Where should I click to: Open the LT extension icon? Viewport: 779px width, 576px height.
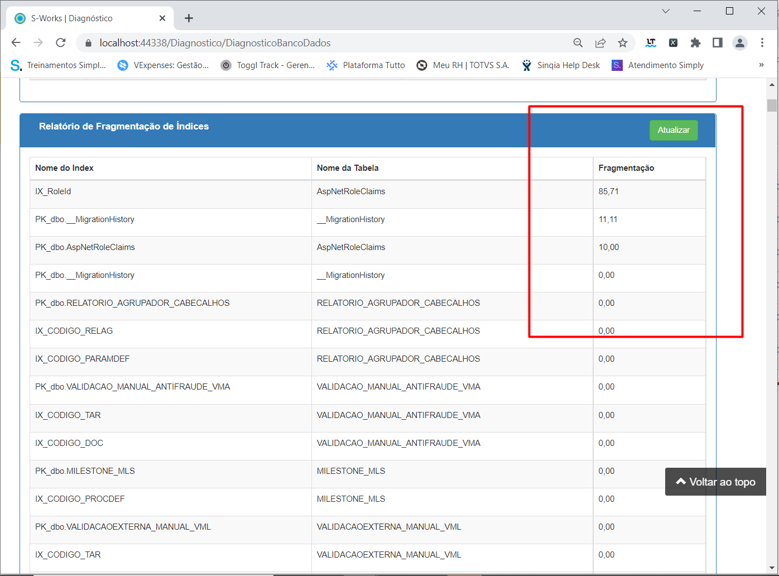[x=651, y=43]
